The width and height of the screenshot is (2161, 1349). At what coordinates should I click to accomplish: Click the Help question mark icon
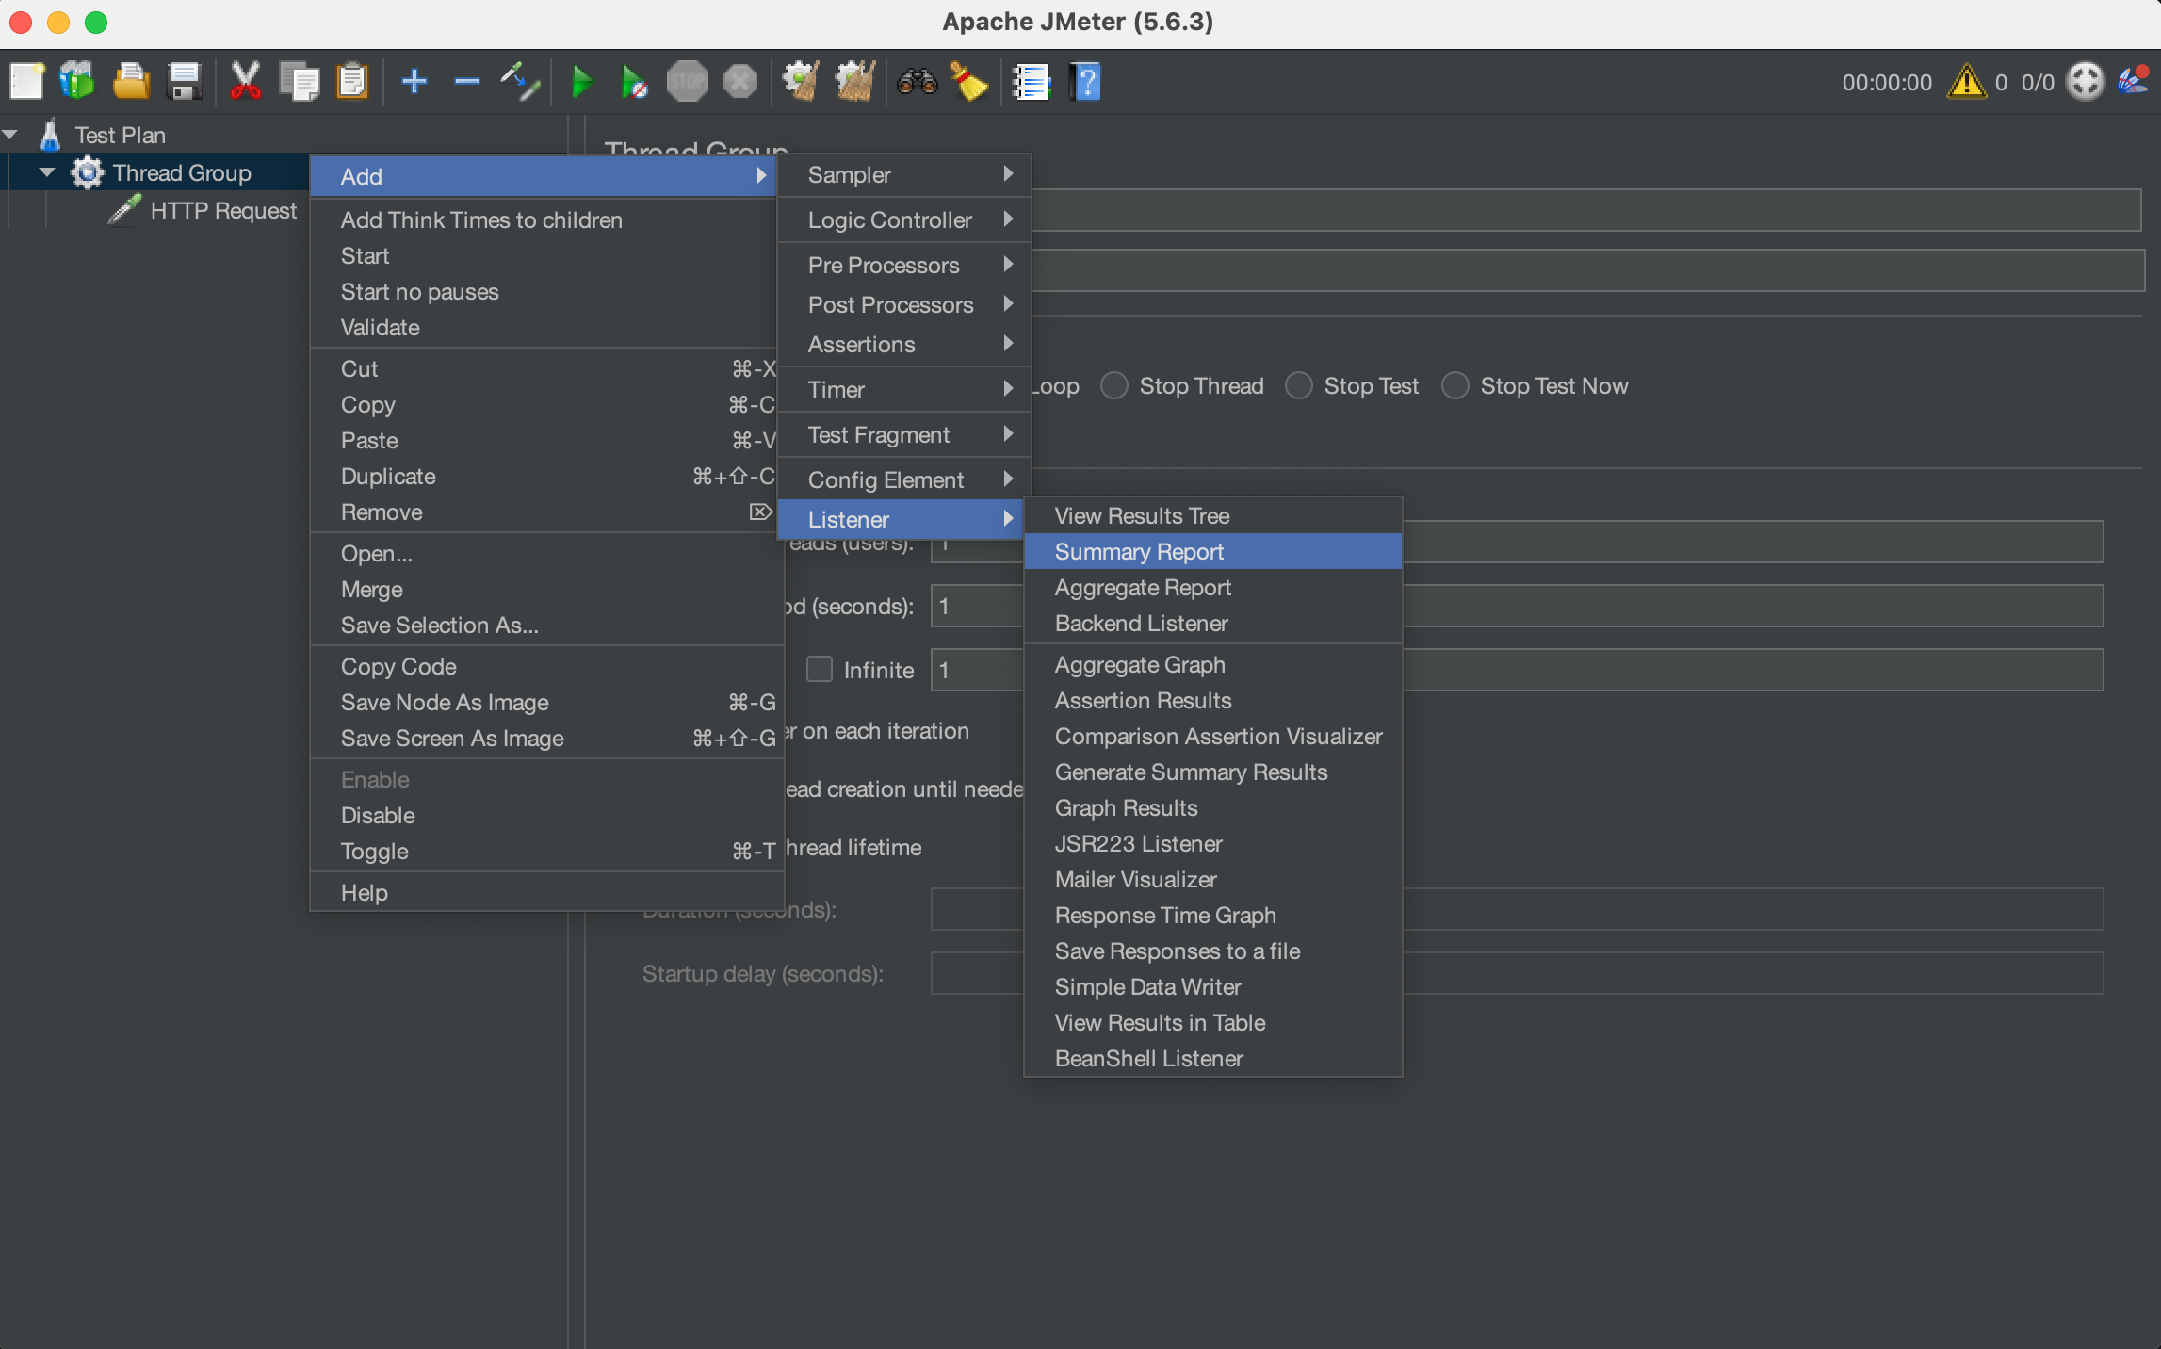tap(1085, 82)
